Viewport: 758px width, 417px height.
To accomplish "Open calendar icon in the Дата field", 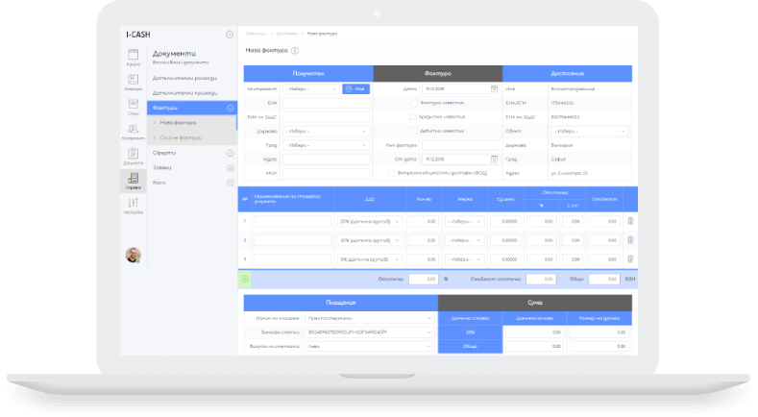I will (494, 88).
